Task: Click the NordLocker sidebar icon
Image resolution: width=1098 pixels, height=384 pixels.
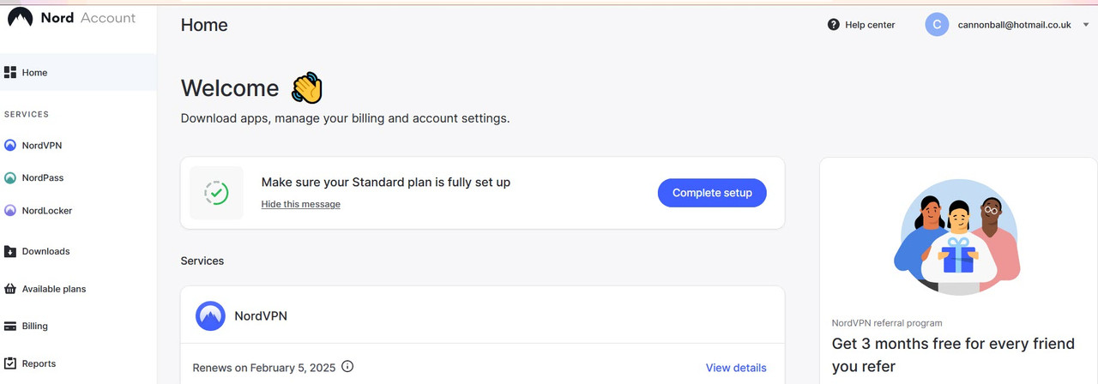Action: click(x=10, y=211)
